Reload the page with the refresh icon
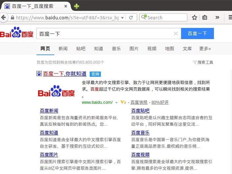232x174 pixels. click(x=131, y=18)
